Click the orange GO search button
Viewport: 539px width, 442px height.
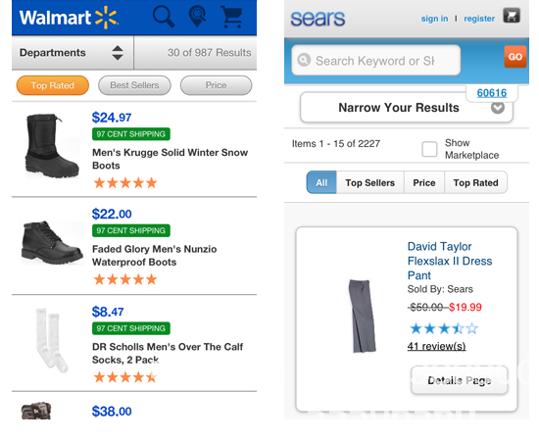coord(514,57)
